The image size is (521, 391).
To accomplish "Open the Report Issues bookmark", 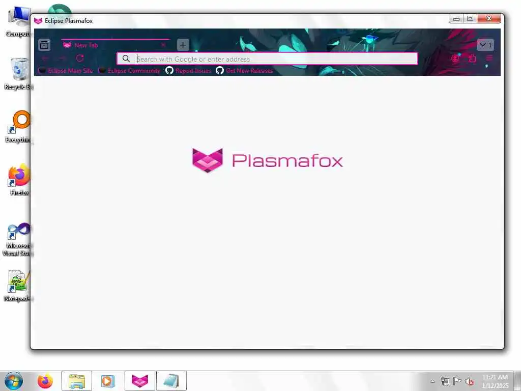I will [x=188, y=70].
